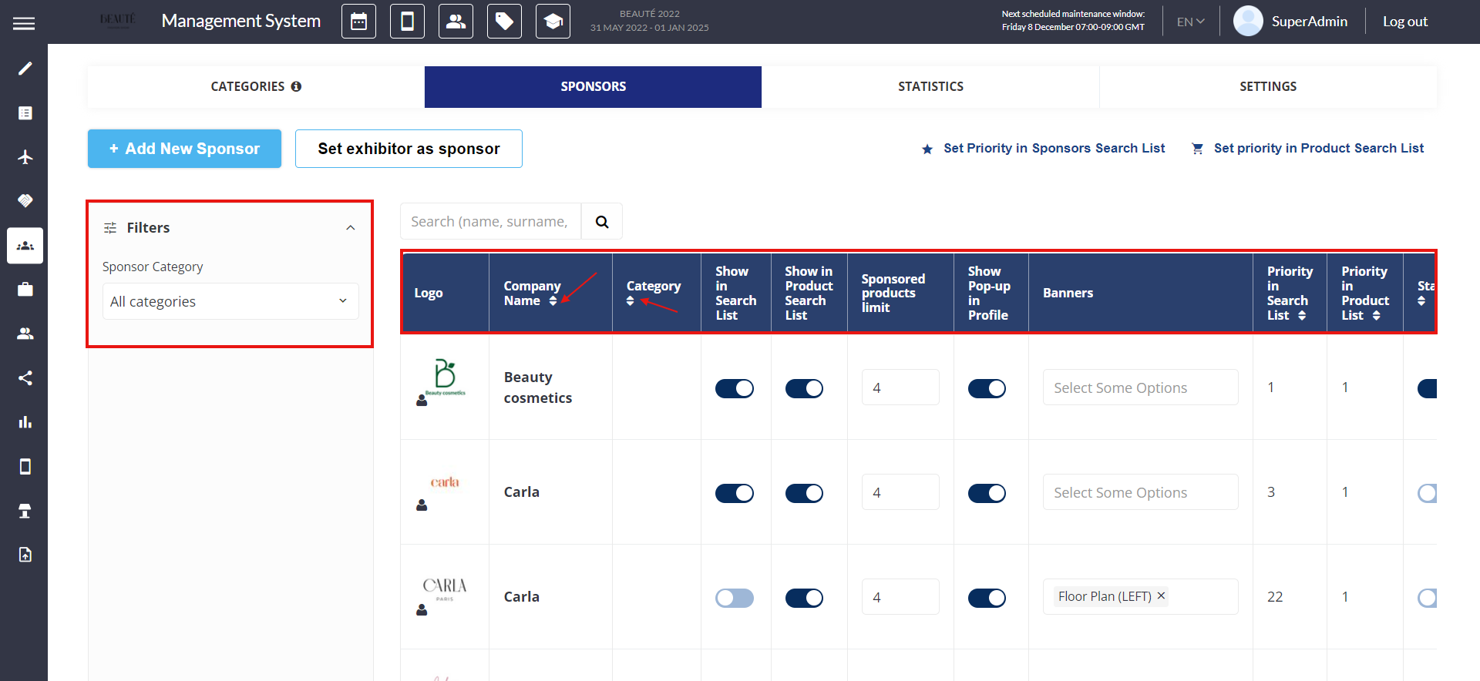The width and height of the screenshot is (1480, 681).
Task: Open the calendar icon in top bar
Action: [359, 22]
